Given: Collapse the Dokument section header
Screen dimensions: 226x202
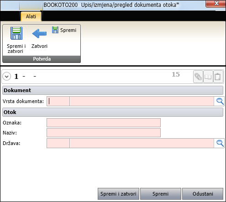Looking at the screenshot, I should [113, 90].
